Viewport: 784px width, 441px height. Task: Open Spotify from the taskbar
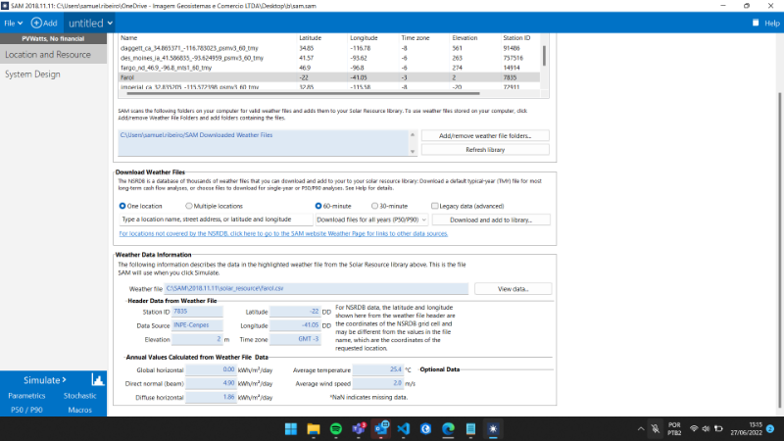336,429
